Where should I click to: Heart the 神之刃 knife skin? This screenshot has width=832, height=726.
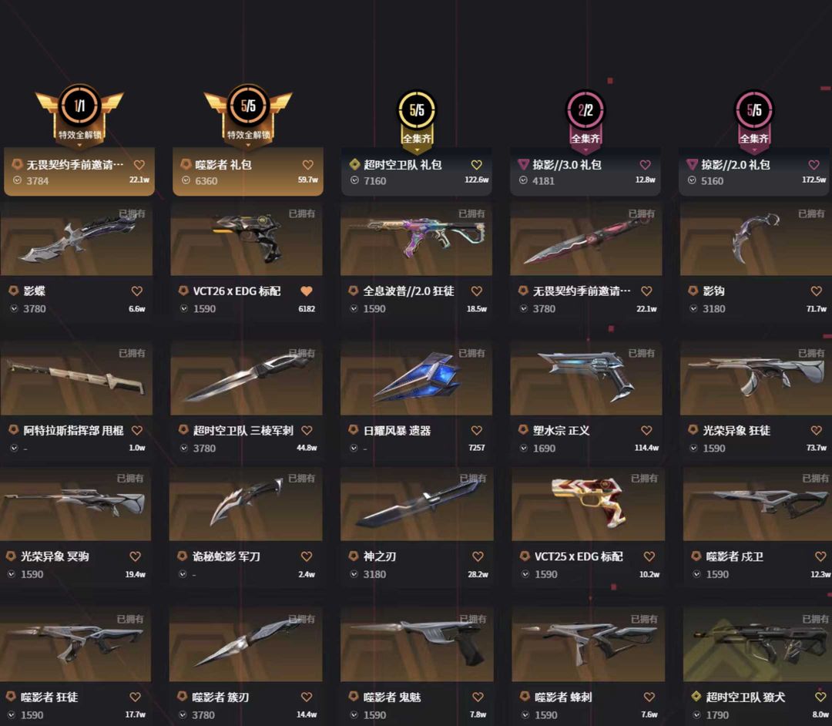click(478, 556)
